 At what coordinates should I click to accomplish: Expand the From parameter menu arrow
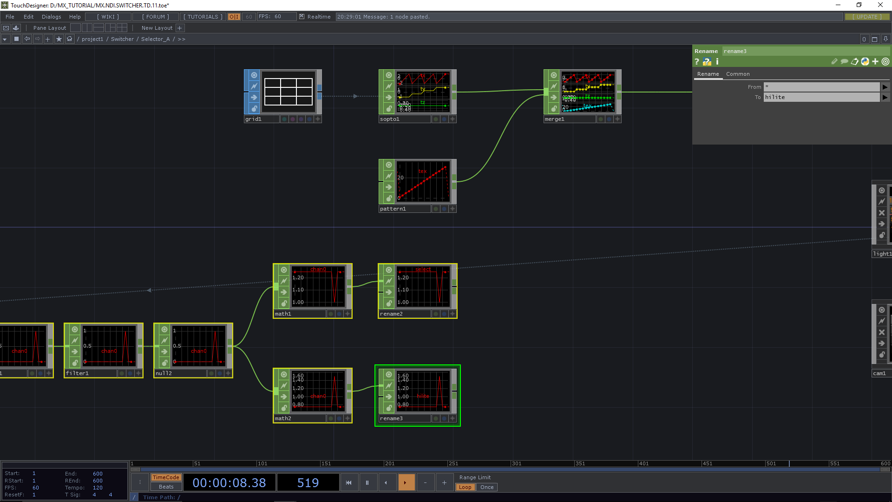point(885,87)
